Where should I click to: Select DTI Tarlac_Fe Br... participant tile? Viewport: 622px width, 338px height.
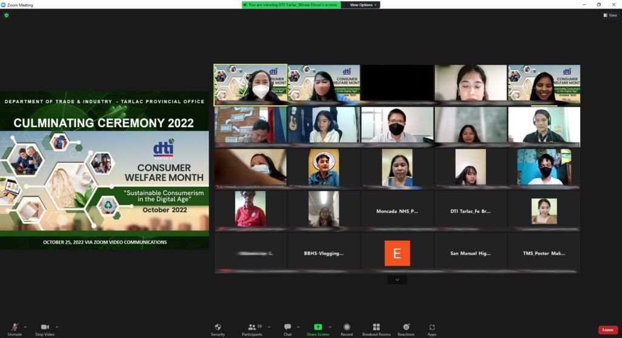coord(471,211)
